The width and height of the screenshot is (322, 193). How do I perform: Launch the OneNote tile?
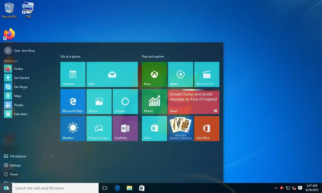tap(125, 128)
